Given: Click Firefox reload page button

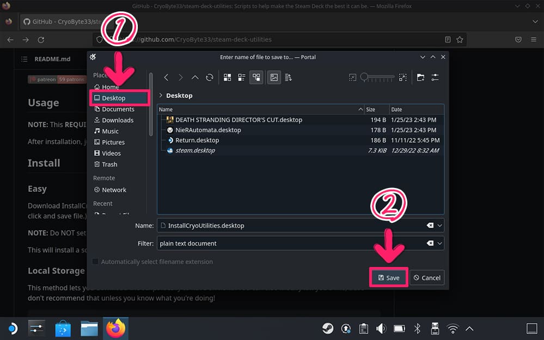Looking at the screenshot, I should (41, 40).
